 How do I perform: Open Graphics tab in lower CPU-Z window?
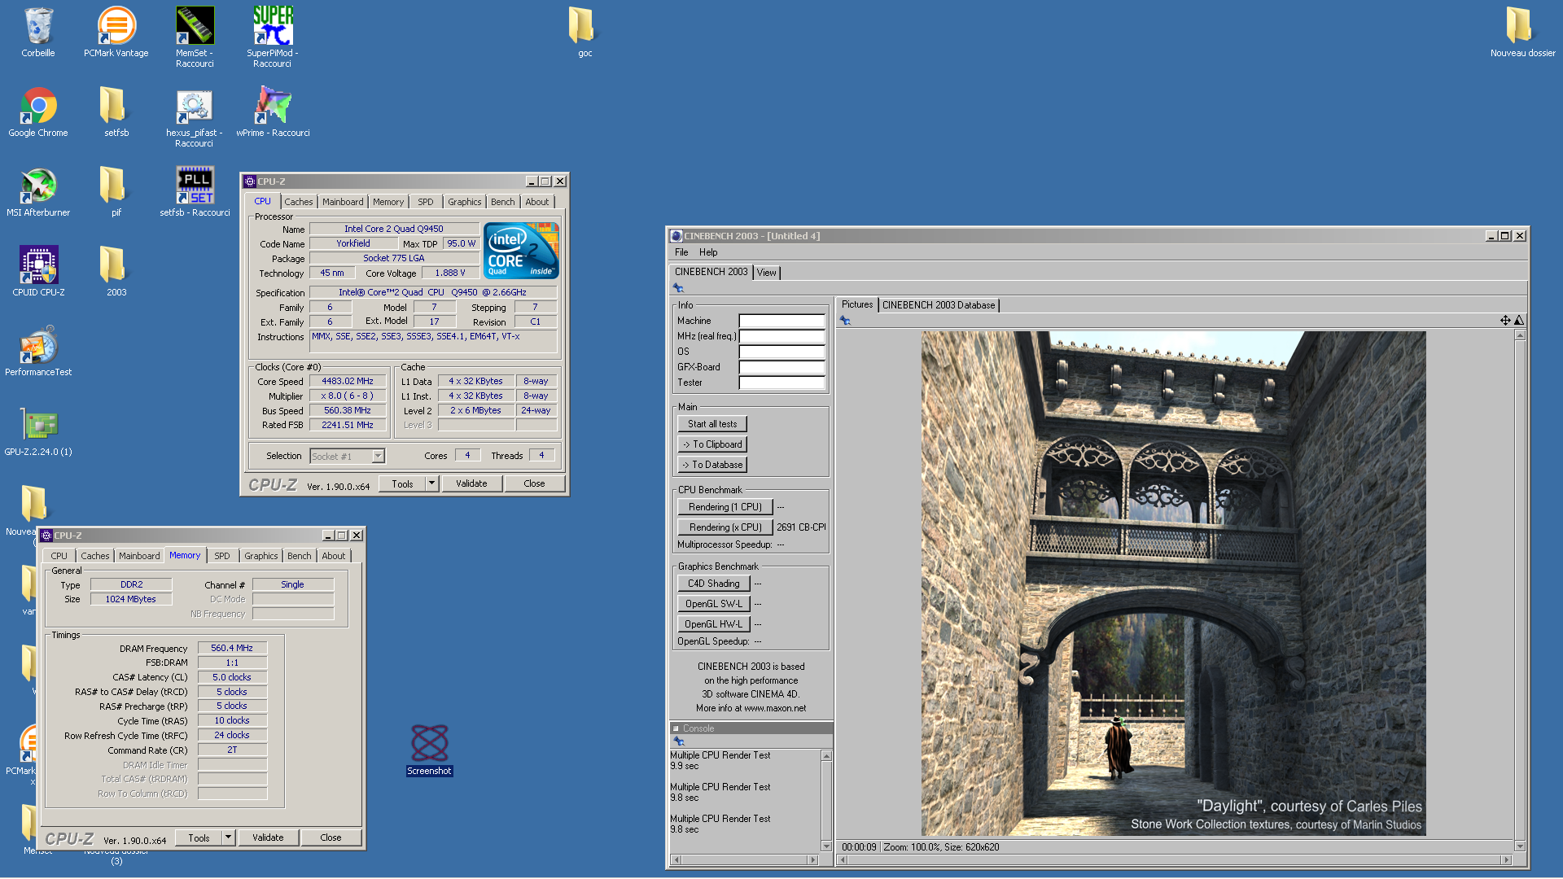pos(261,556)
